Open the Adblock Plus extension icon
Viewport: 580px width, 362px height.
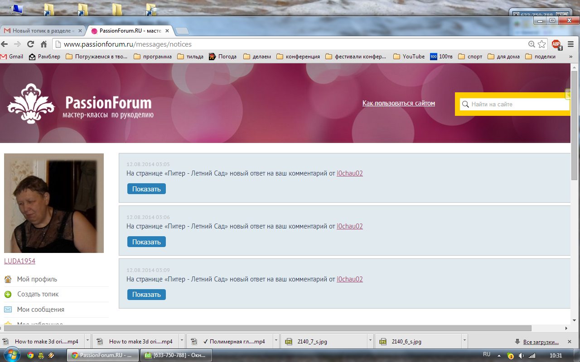point(556,44)
